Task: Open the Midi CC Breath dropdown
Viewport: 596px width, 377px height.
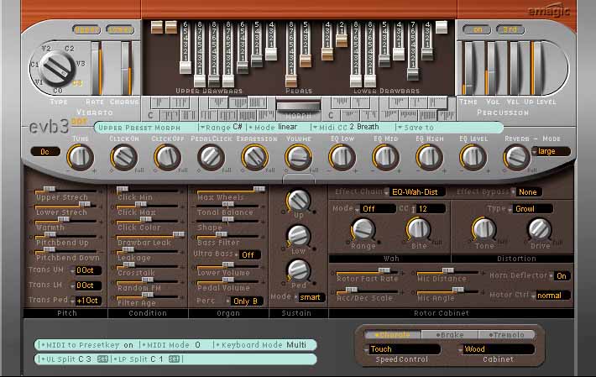Action: (x=345, y=128)
